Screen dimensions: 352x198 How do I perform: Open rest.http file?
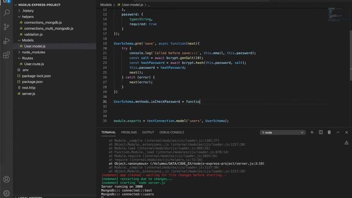[29, 88]
